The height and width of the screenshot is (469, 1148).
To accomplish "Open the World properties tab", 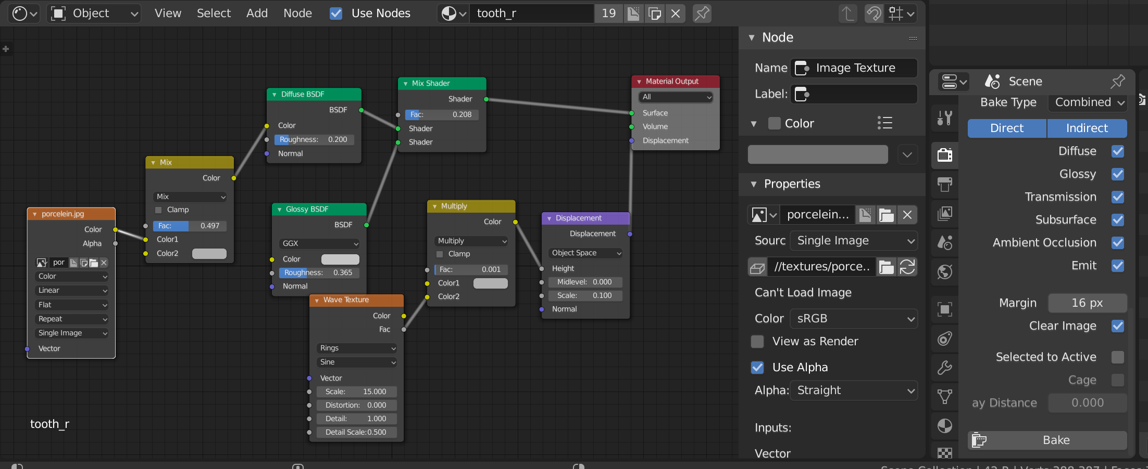I will pos(945,271).
